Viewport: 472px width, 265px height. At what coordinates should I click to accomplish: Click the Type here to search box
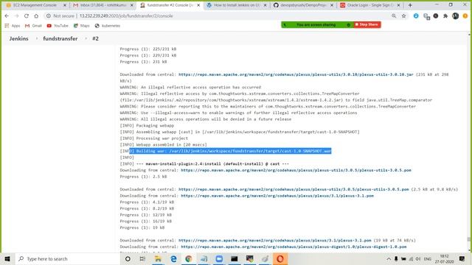[67, 258]
